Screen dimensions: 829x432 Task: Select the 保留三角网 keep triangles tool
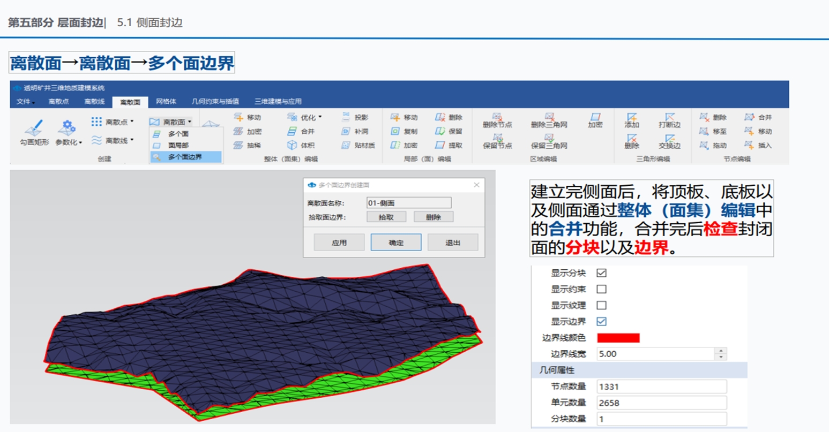pyautogui.click(x=549, y=141)
